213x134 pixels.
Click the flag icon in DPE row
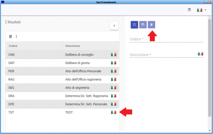[x=114, y=104]
